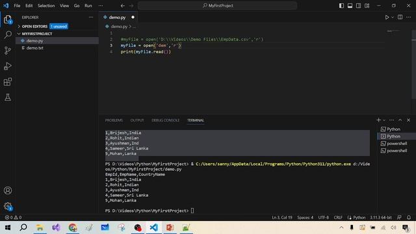Viewport: 416px width, 234px height.
Task: Switch to the Output panel tab
Action: pos(137,120)
